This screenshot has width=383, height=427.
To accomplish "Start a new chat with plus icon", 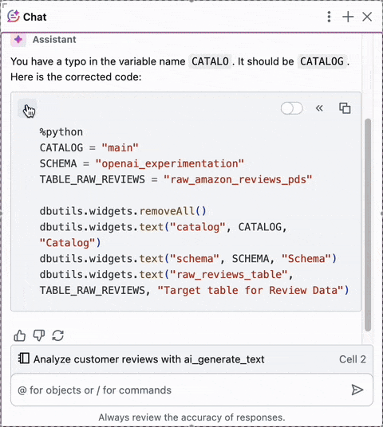I will [x=348, y=17].
